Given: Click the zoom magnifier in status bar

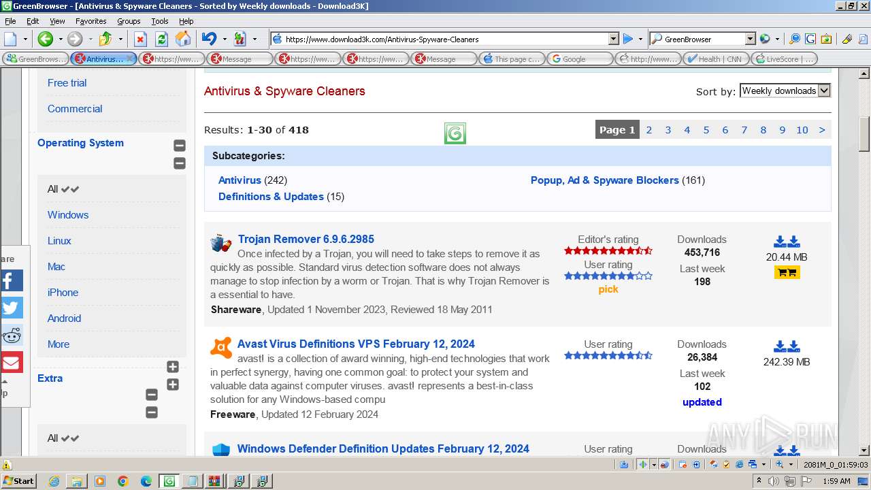Looking at the screenshot, I should [780, 464].
